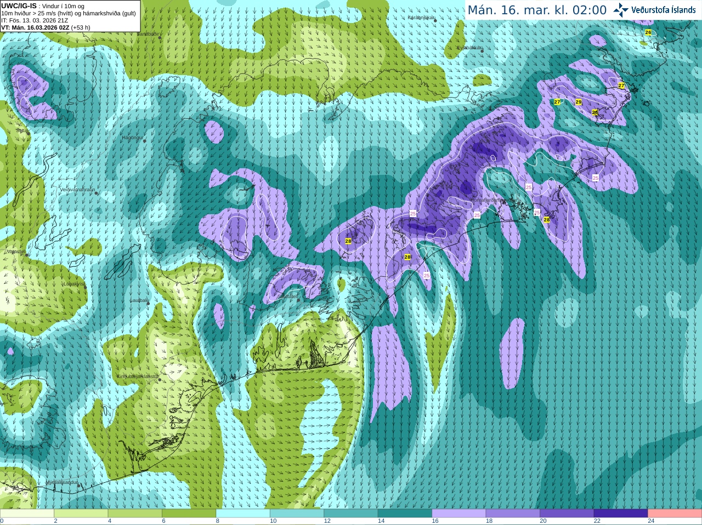Click the Veðurstofa Íslands logo text
The image size is (702, 525).
tap(664, 10)
